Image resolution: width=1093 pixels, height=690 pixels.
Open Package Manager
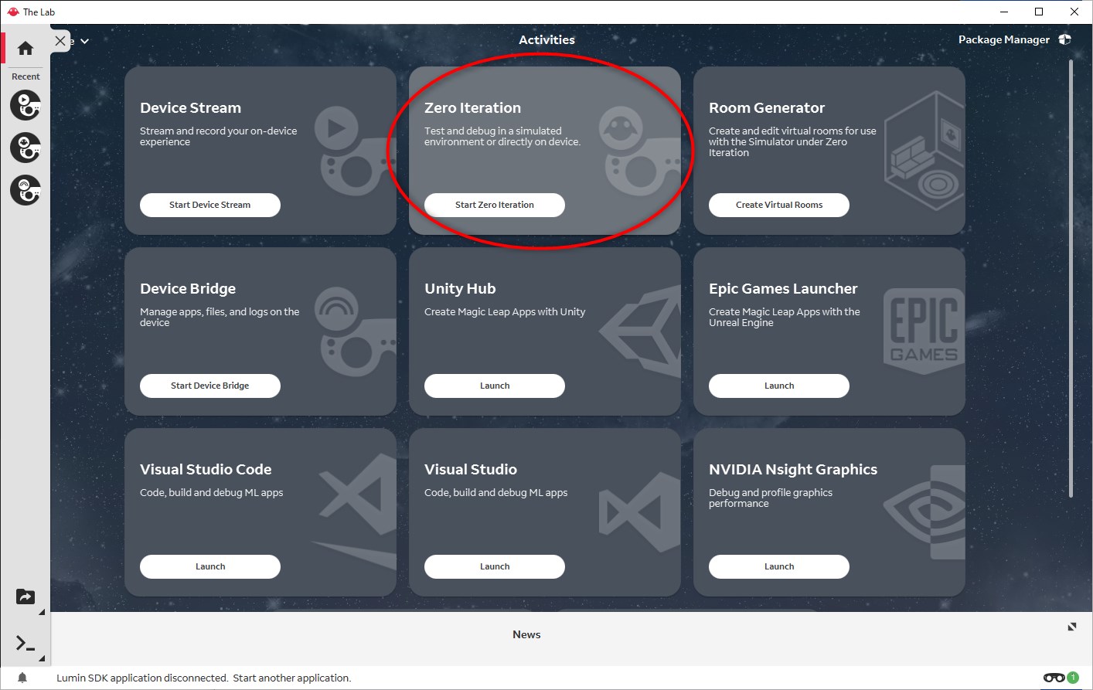point(1004,39)
